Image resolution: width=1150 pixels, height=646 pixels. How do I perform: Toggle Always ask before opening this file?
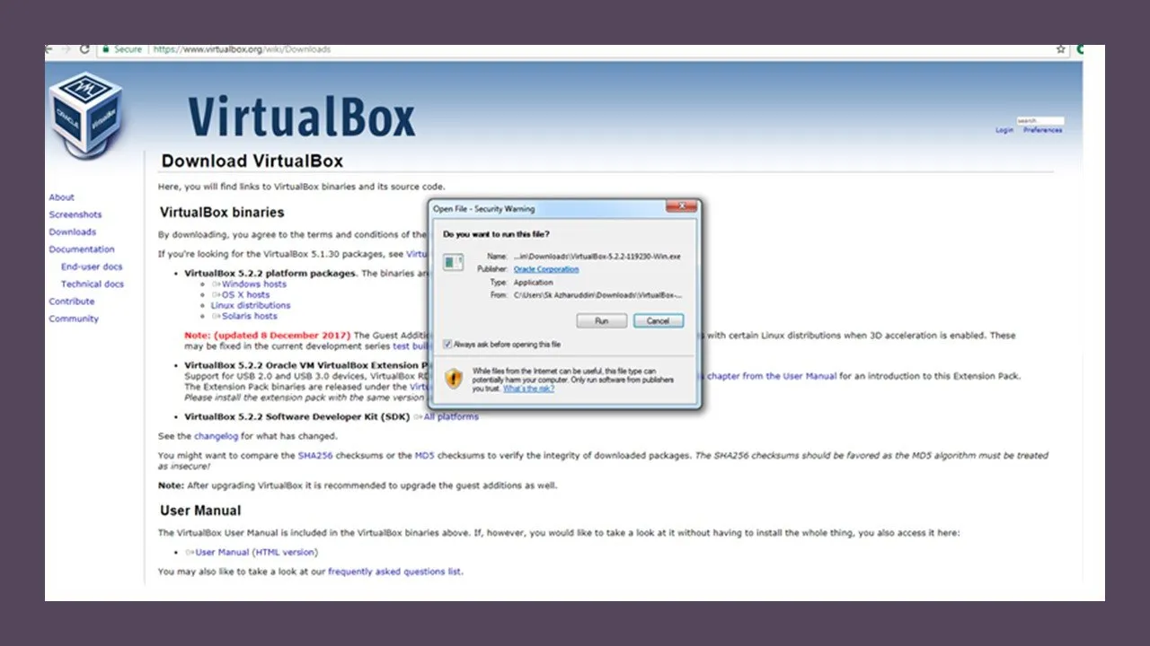coord(447,344)
